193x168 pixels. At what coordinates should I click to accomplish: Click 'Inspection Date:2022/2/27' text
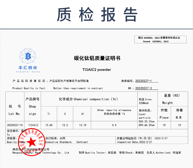pyautogui.click(x=134, y=142)
